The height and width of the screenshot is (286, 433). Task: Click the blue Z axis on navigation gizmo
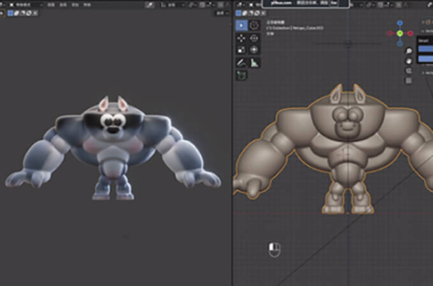(401, 24)
